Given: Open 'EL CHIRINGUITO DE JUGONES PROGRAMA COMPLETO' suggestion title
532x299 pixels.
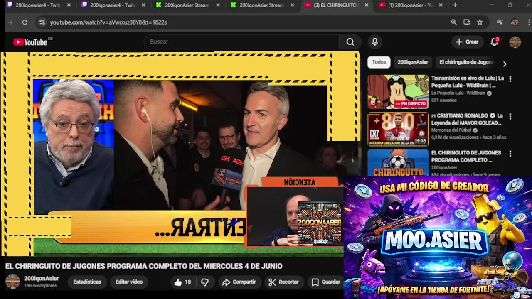Looking at the screenshot, I should point(466,157).
